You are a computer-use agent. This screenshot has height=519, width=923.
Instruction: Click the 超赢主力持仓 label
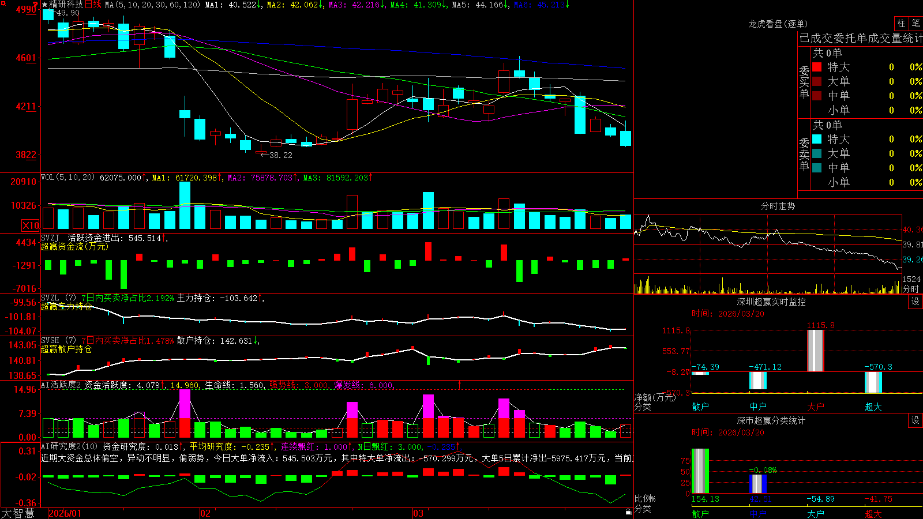tap(66, 306)
